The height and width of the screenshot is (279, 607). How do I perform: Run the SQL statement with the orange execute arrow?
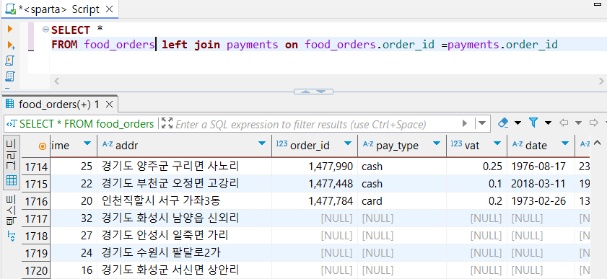coord(10,29)
